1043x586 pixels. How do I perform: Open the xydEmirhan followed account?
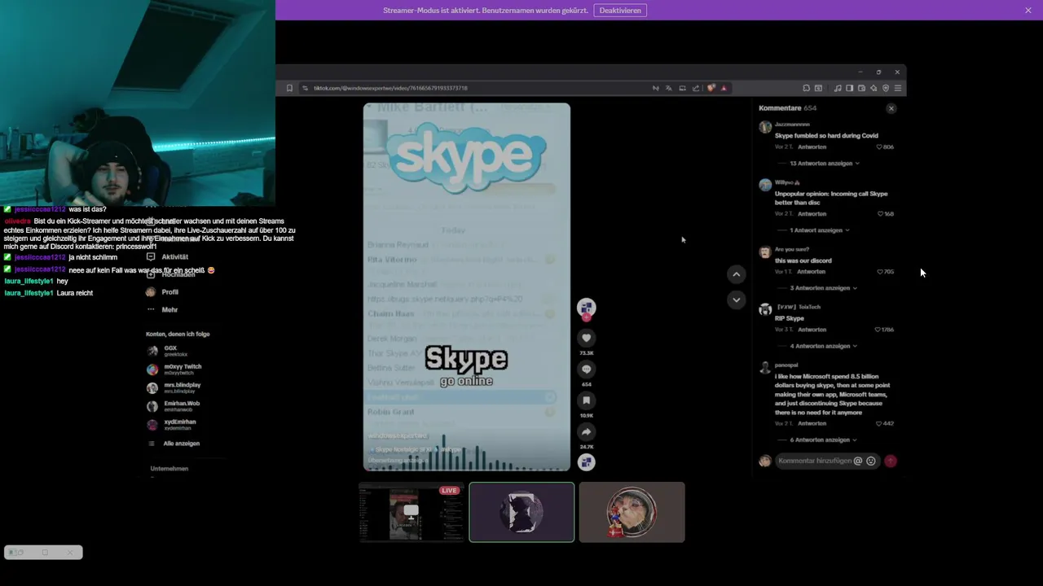[x=171, y=425]
